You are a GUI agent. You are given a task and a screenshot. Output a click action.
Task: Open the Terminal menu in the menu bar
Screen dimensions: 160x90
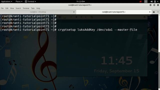coord(26,8)
